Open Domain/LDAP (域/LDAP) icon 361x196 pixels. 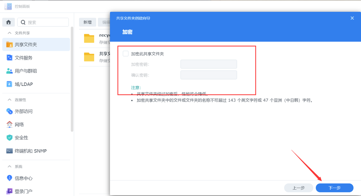point(10,84)
